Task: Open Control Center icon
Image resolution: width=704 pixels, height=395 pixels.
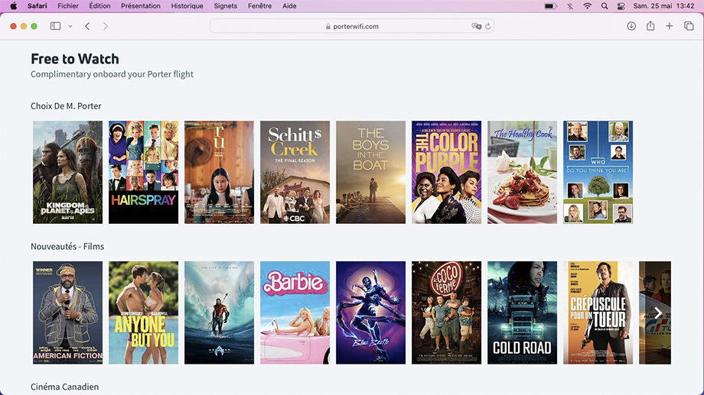Action: click(621, 6)
